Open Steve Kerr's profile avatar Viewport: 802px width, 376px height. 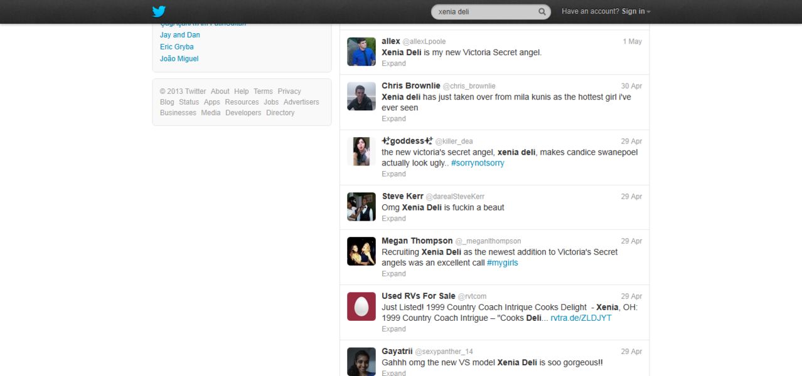(x=361, y=206)
